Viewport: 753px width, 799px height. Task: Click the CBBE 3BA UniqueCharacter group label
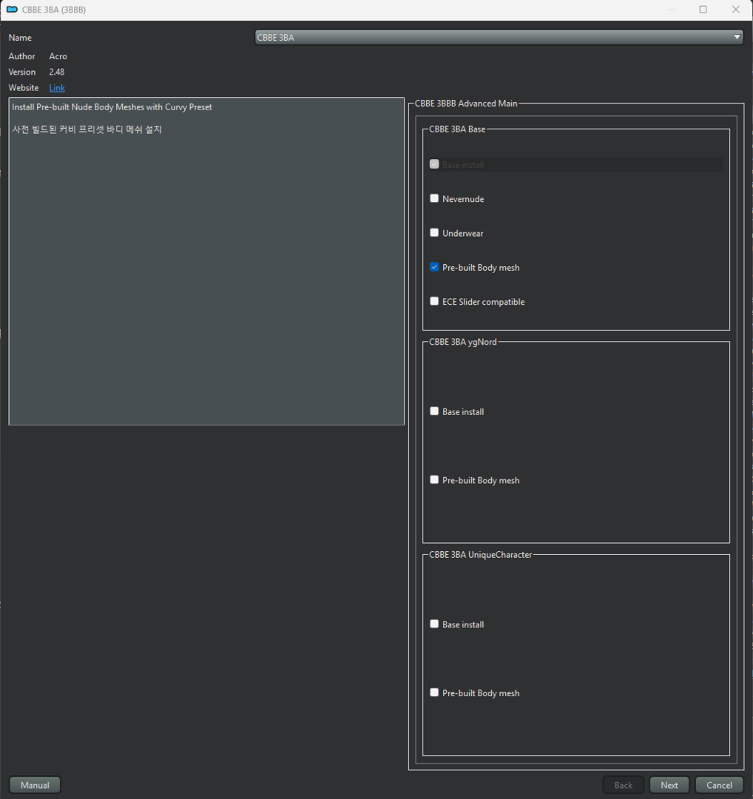tap(481, 555)
